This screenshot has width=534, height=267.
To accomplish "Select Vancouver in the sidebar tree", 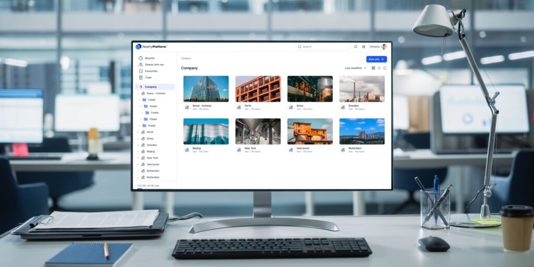I will click(153, 164).
